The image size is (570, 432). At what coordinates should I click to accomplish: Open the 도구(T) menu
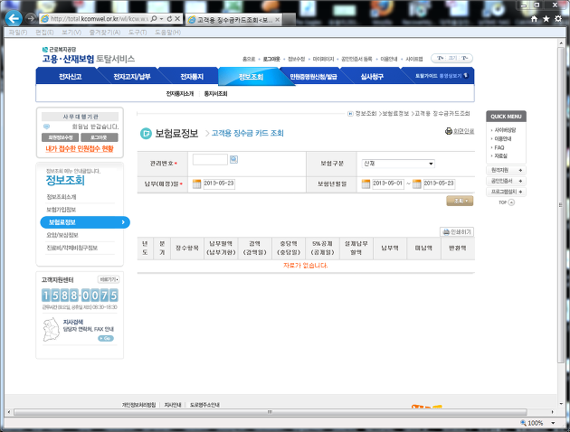click(x=138, y=33)
